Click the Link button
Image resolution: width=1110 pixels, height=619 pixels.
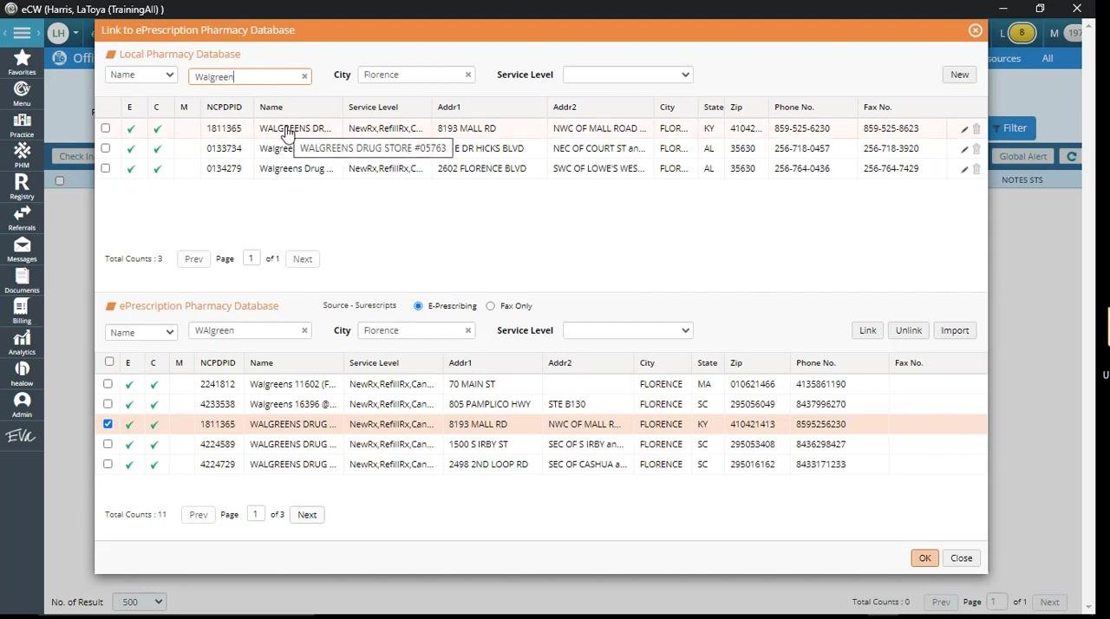point(867,330)
